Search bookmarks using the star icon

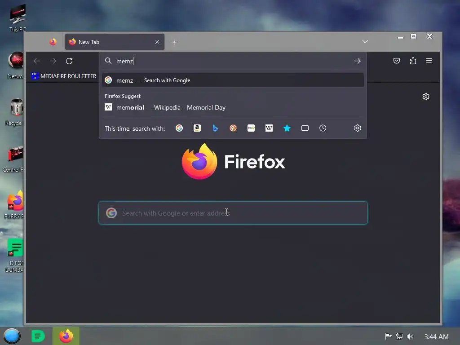287,128
